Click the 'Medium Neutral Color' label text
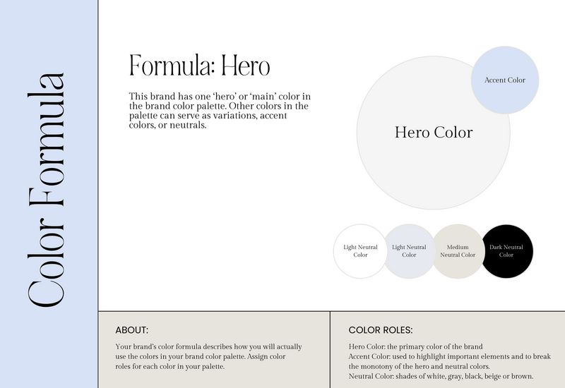Viewport: 565px width, 388px height. (x=458, y=251)
